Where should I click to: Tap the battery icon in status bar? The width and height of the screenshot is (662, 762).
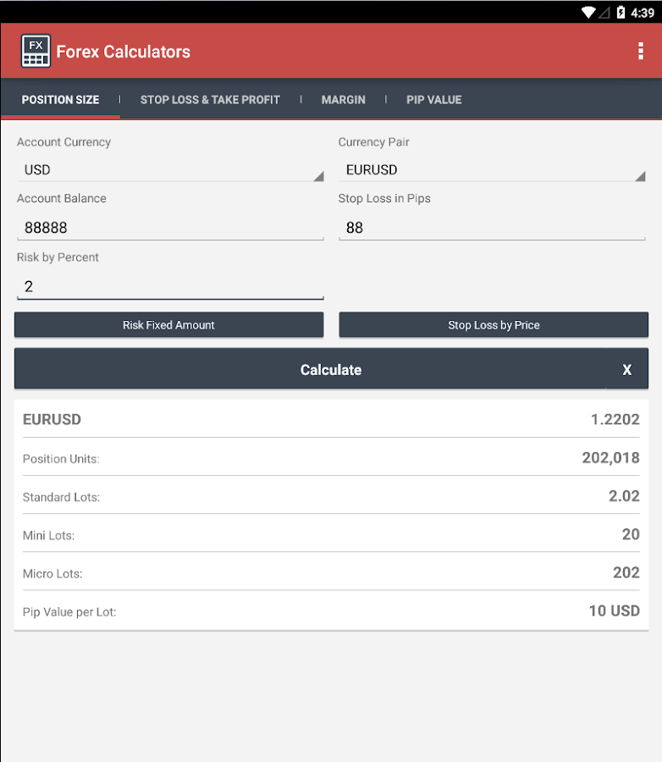tap(621, 13)
